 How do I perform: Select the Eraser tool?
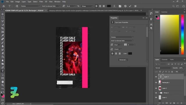pos(3,53)
